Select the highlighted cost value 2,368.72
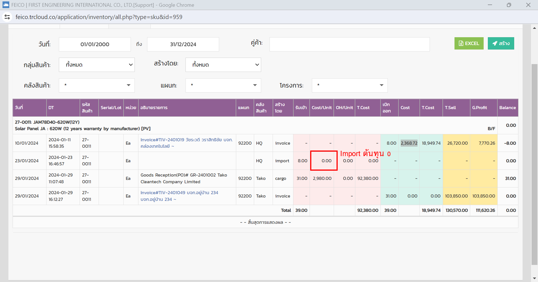Image resolution: width=538 pixels, height=282 pixels. (409, 143)
